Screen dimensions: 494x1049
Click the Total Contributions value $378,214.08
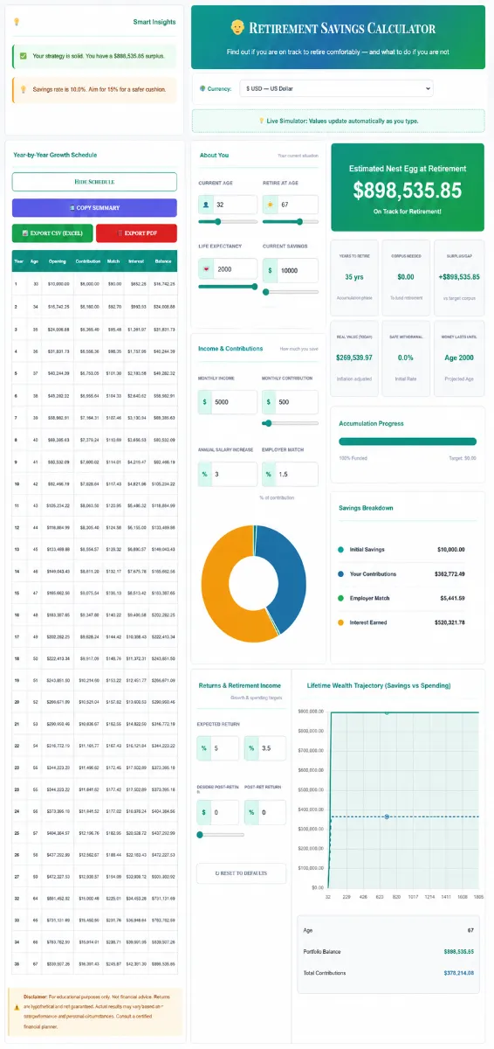pyautogui.click(x=459, y=973)
